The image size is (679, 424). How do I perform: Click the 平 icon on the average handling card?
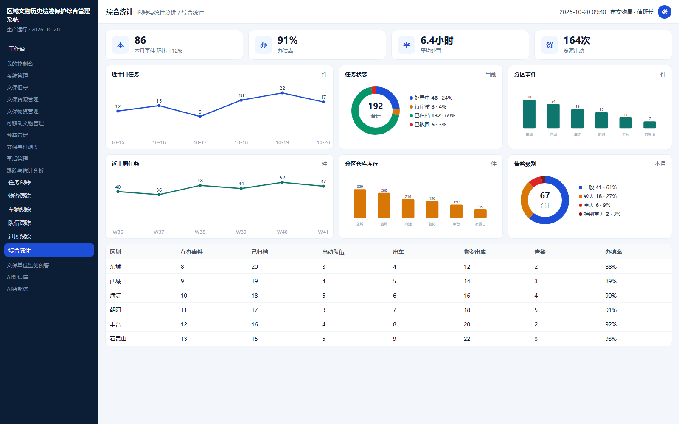click(407, 45)
